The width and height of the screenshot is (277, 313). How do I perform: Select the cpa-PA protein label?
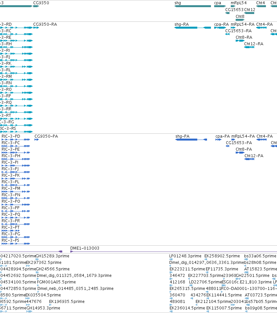[223, 136]
